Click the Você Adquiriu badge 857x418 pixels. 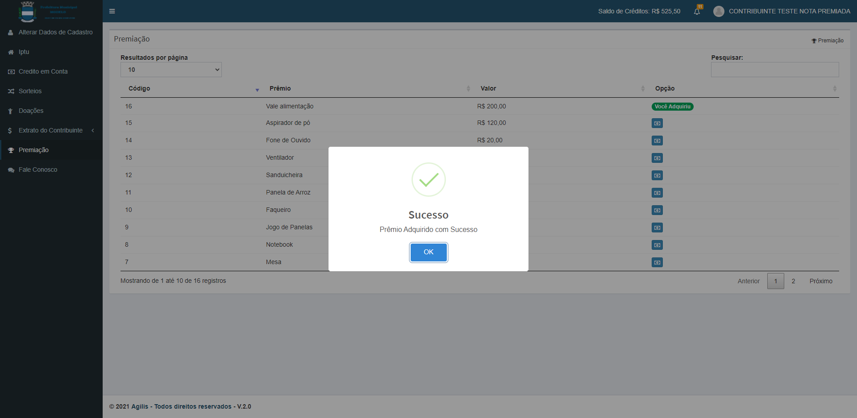(672, 107)
